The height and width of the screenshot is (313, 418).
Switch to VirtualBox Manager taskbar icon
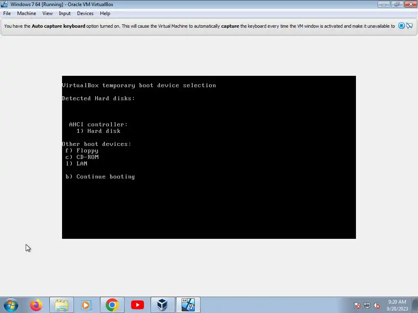coord(162,305)
